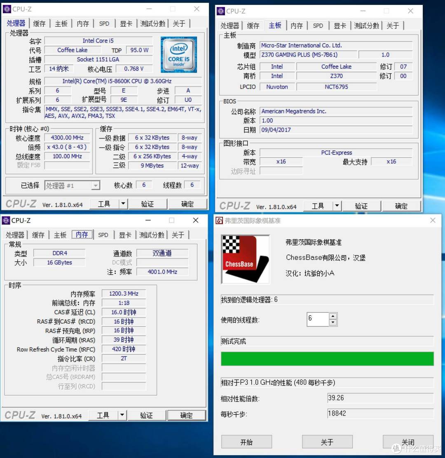This screenshot has width=445, height=458.
Task: Expand 工具 dropdown arrow in mainboard window
Action: (x=337, y=206)
